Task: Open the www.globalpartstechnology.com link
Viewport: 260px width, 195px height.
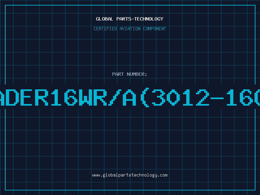Action: [x=130, y=175]
